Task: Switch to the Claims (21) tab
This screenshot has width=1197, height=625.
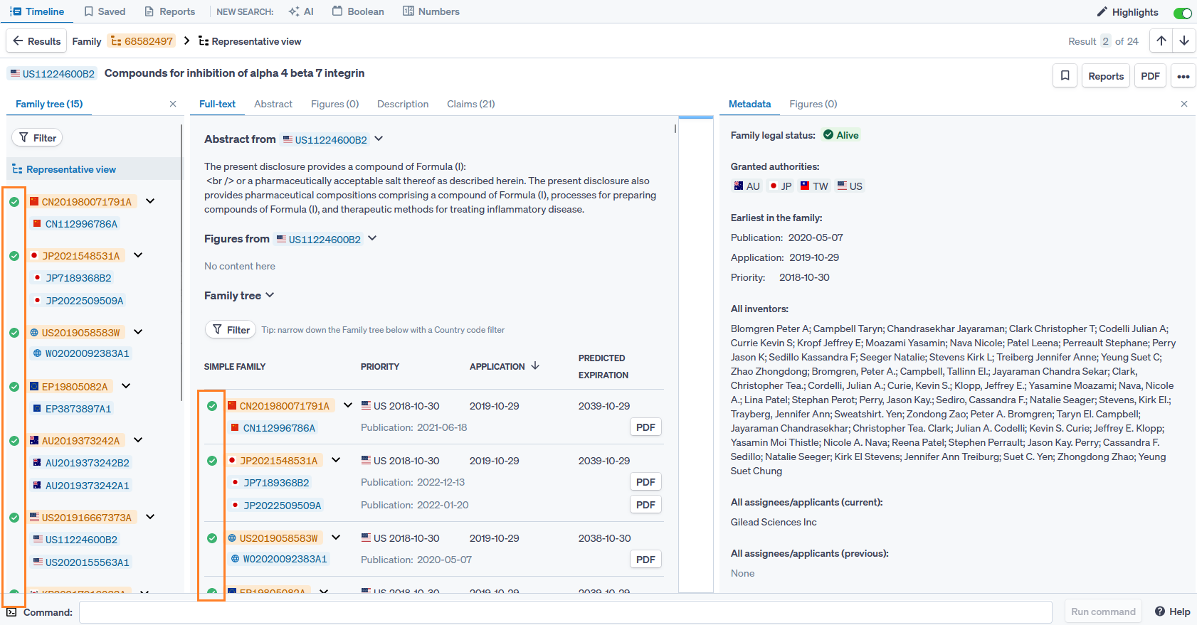Action: tap(470, 104)
